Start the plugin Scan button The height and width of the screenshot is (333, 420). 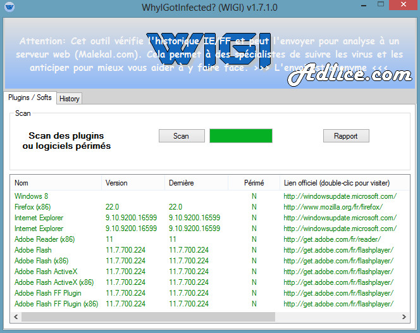182,136
